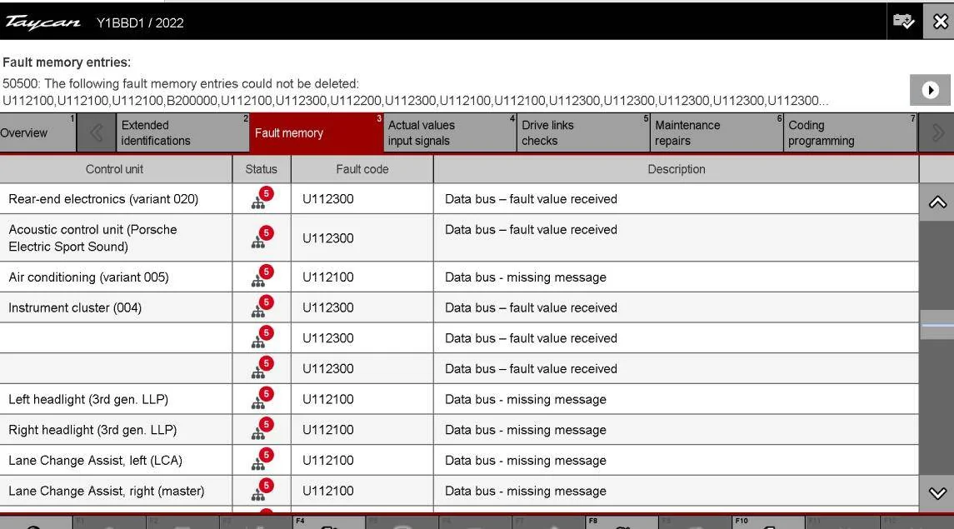Image resolution: width=954 pixels, height=529 pixels.
Task: Click the missing message description for Left headlight
Action: [x=526, y=400]
